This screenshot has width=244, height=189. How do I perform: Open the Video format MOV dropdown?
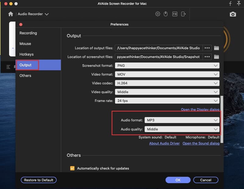coord(167,74)
